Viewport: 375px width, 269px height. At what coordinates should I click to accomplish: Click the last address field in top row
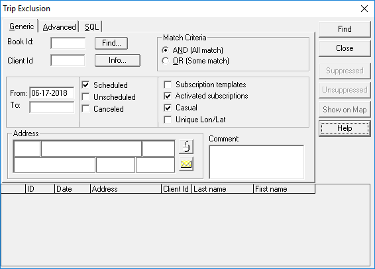pyautogui.click(x=158, y=149)
